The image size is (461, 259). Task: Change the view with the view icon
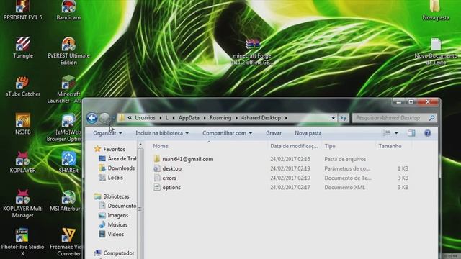(387, 133)
